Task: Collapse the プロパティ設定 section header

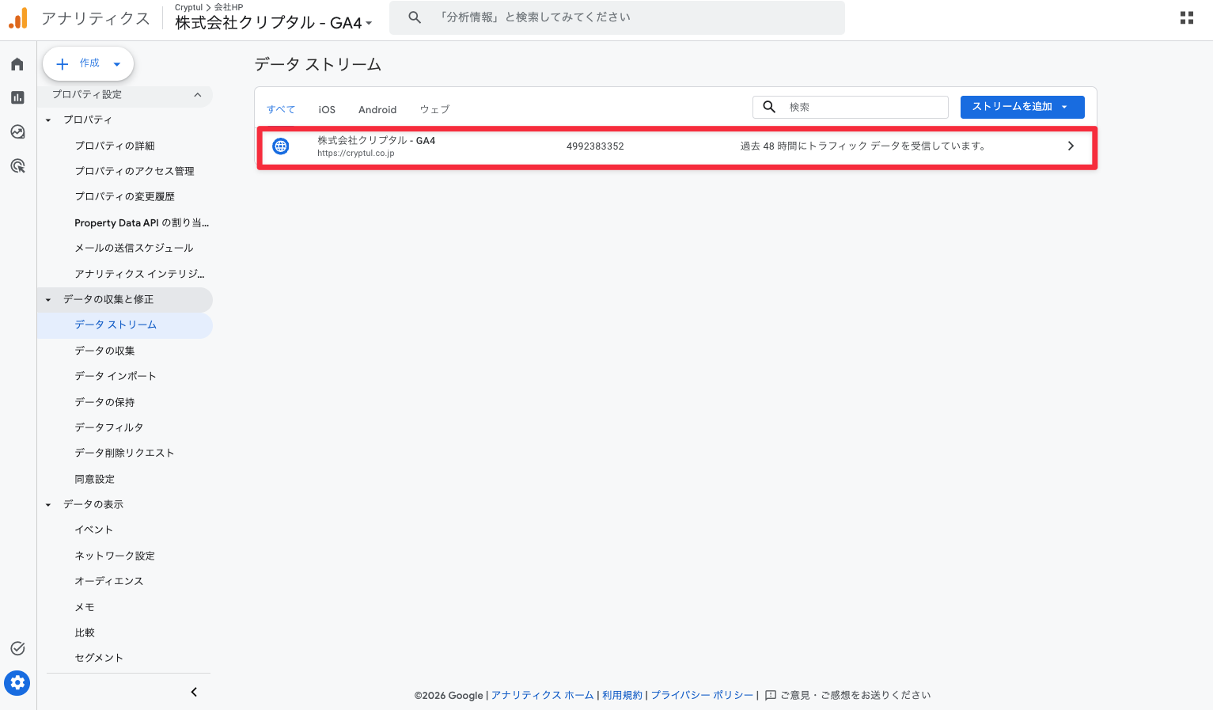Action: (126, 95)
